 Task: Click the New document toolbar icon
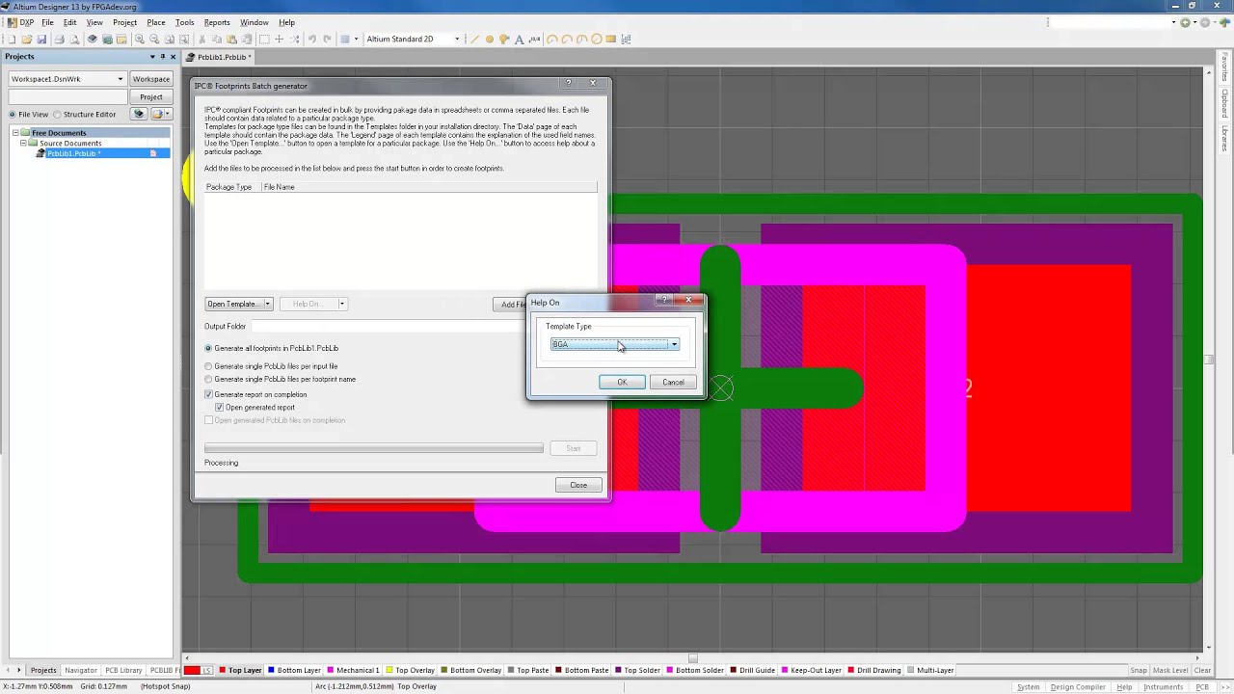coord(11,40)
